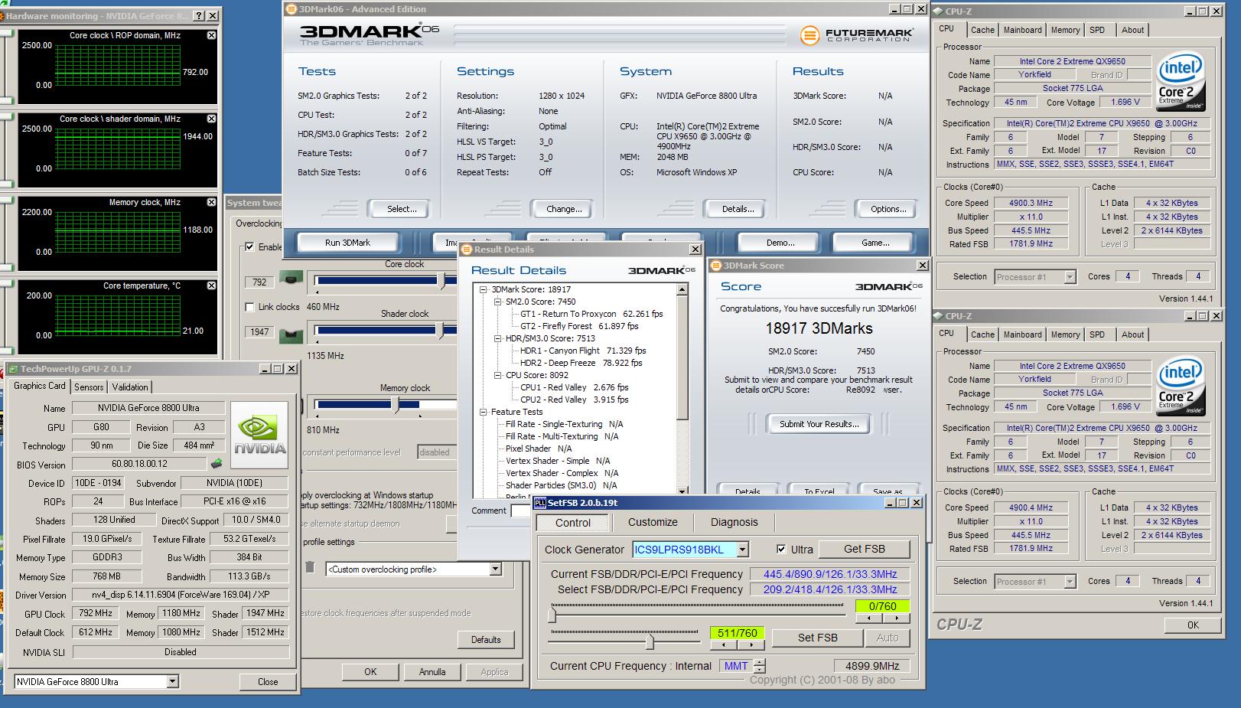This screenshot has width=1241, height=708.
Task: Switch to the Sensors tab in GPU-Z
Action: point(89,387)
